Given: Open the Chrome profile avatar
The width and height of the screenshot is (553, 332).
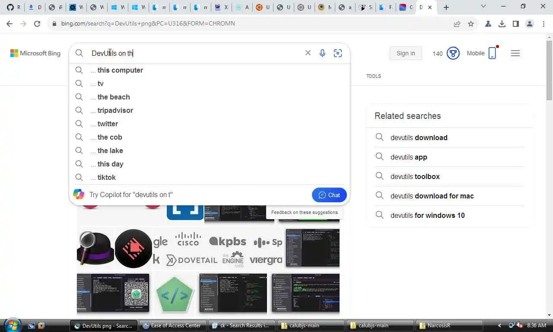Looking at the screenshot, I should 530,24.
